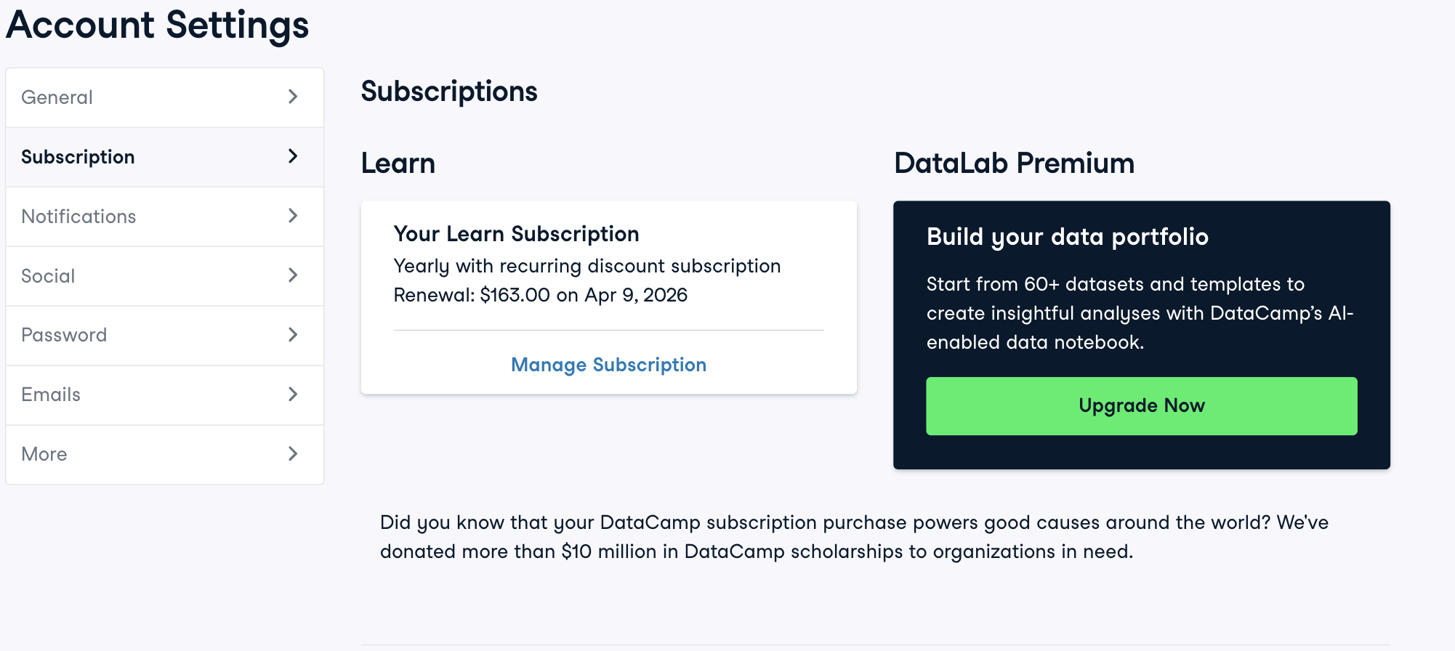The width and height of the screenshot is (1455, 651).
Task: Click the Account Settings page title
Action: [158, 25]
